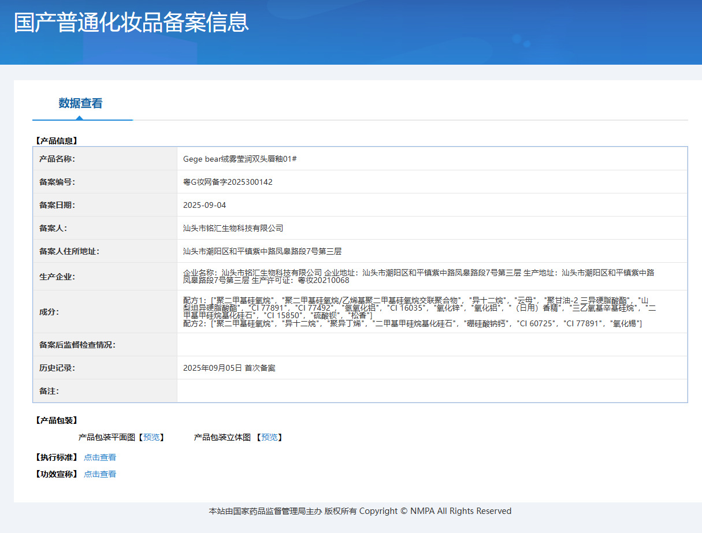This screenshot has height=533, width=702.
Task: Select filer name 汕头市铭汇生物科技有限公司 in 备案人 row
Action: click(x=233, y=228)
